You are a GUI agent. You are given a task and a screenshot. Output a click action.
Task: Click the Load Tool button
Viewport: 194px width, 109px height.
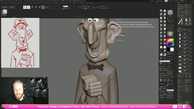click(x=181, y=5)
